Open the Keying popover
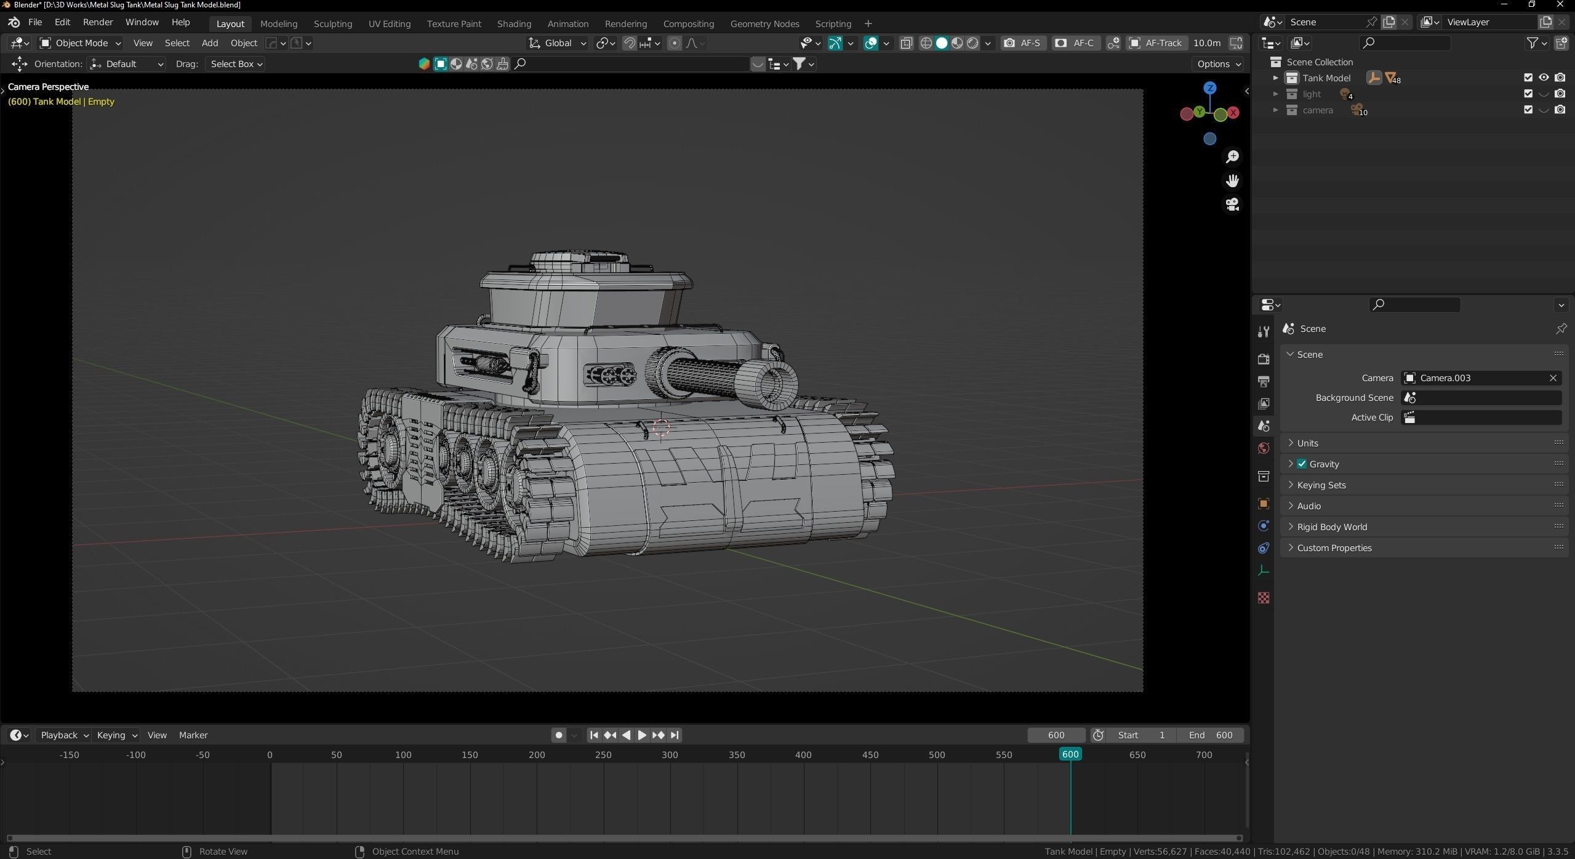1575x859 pixels. (116, 735)
